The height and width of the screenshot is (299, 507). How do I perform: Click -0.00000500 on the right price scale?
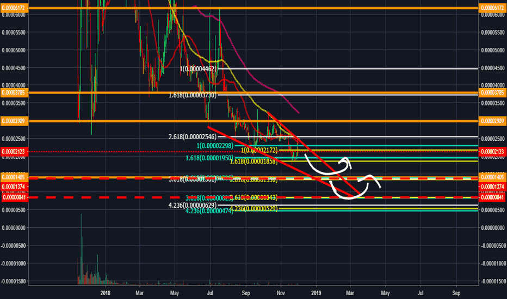492,246
